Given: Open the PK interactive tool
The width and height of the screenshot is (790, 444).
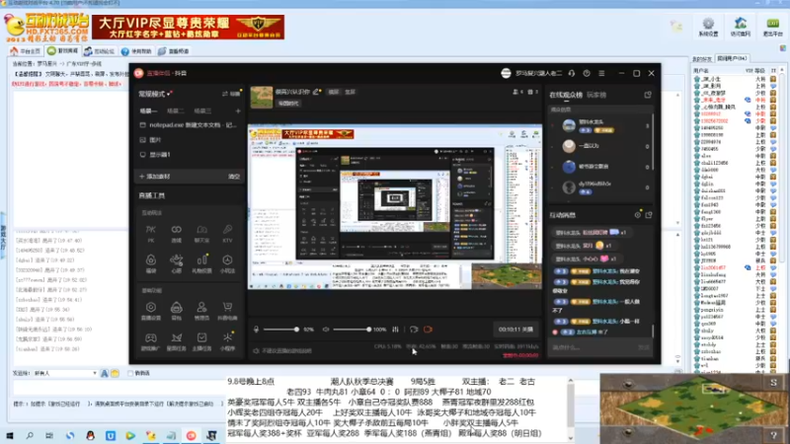Looking at the screenshot, I should point(151,233).
